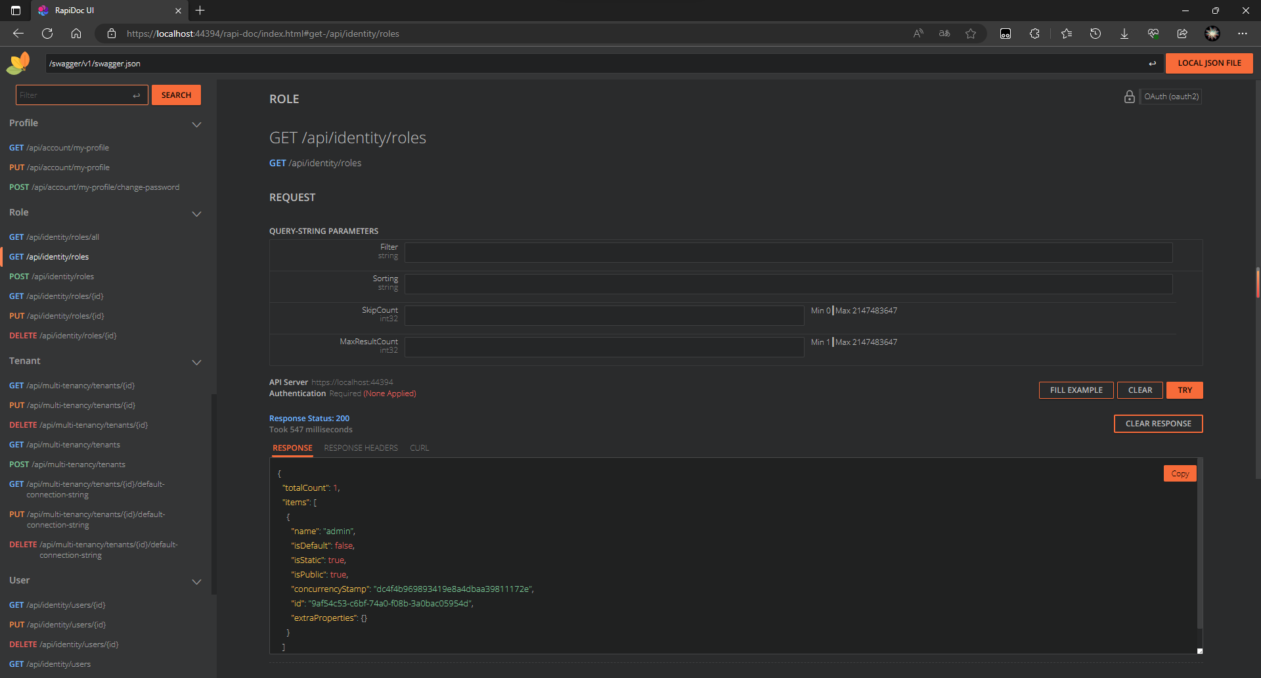View site information lock icon

[112, 34]
